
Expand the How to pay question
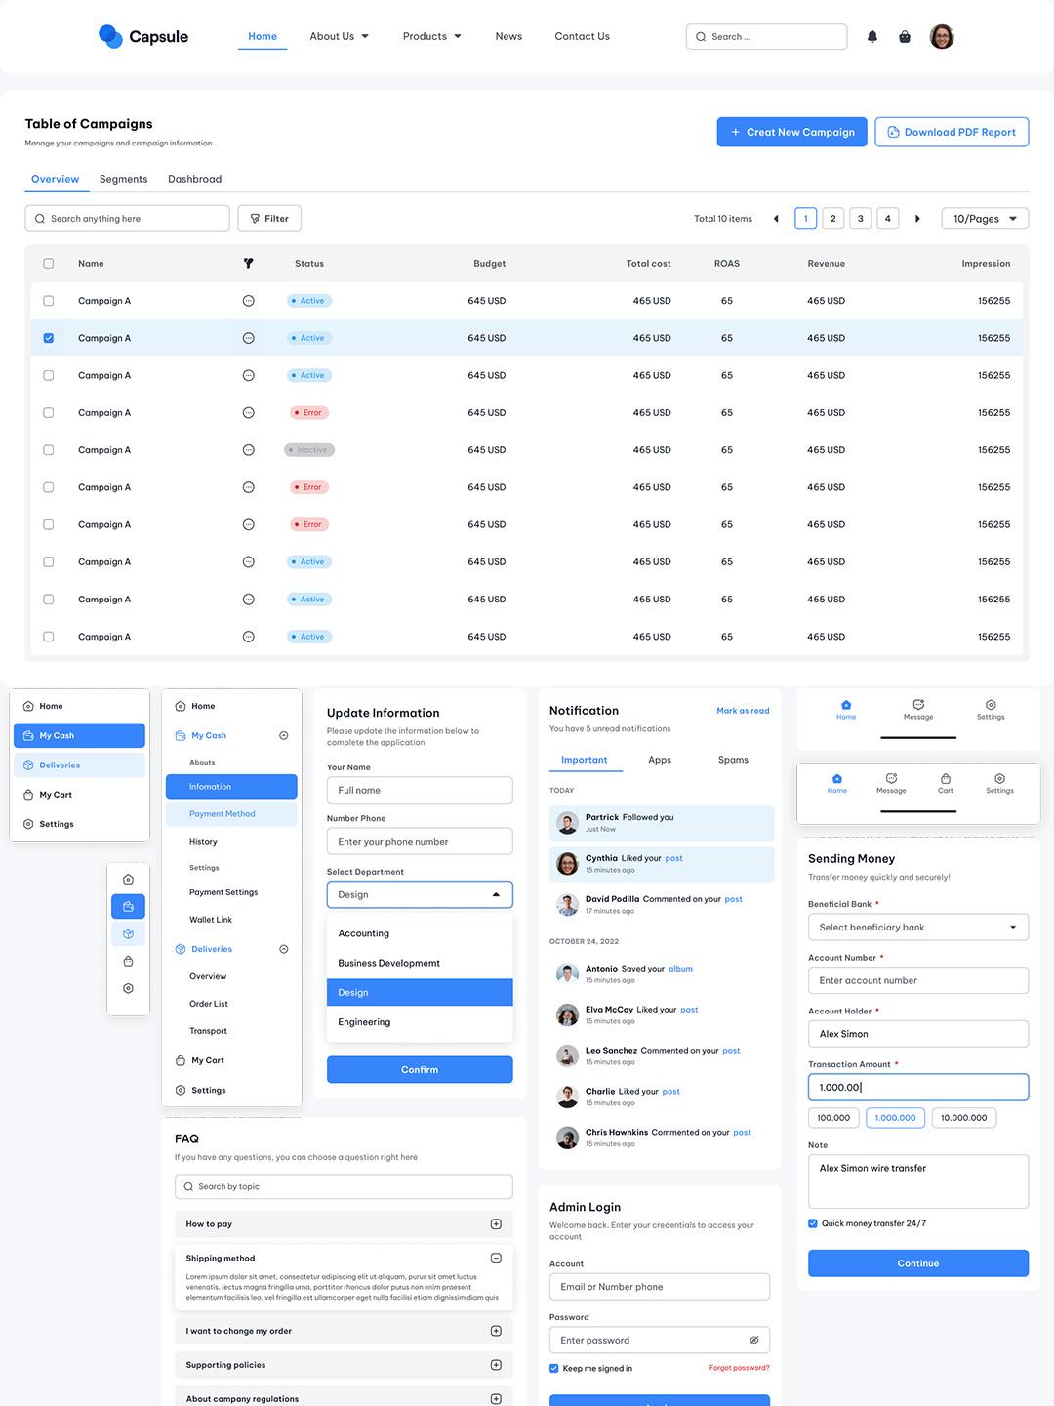(x=496, y=1224)
